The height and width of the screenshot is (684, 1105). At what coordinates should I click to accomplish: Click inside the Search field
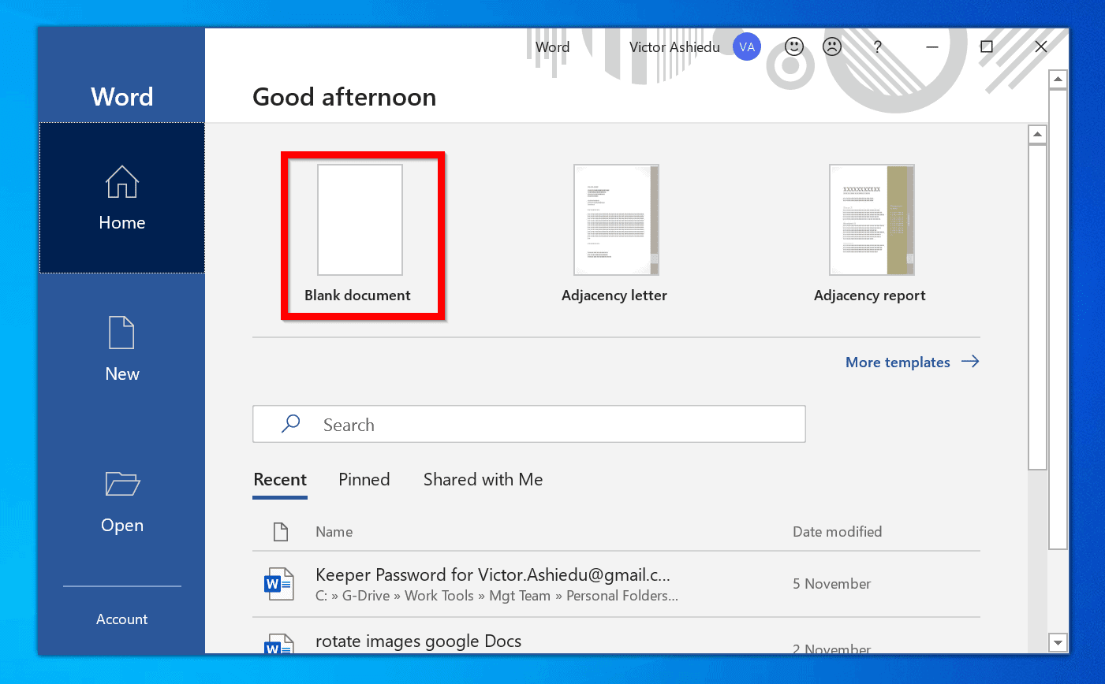click(528, 423)
